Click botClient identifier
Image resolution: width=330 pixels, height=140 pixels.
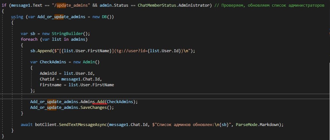(x=46, y=124)
